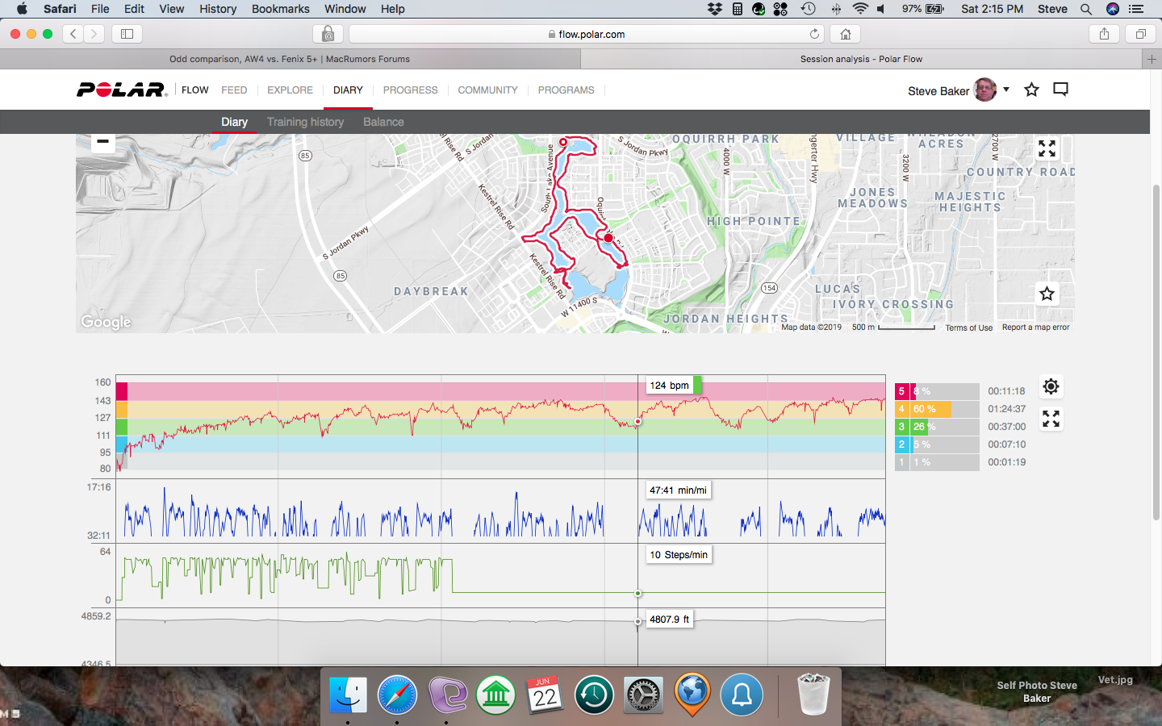This screenshot has width=1162, height=726.
Task: Open Bookmarks menu in menu bar
Action: click(x=280, y=9)
